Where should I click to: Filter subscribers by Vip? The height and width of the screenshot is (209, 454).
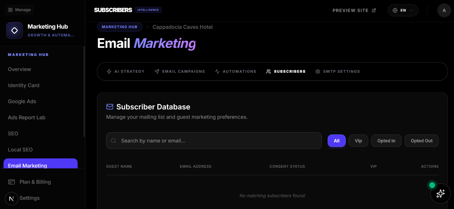(358, 141)
